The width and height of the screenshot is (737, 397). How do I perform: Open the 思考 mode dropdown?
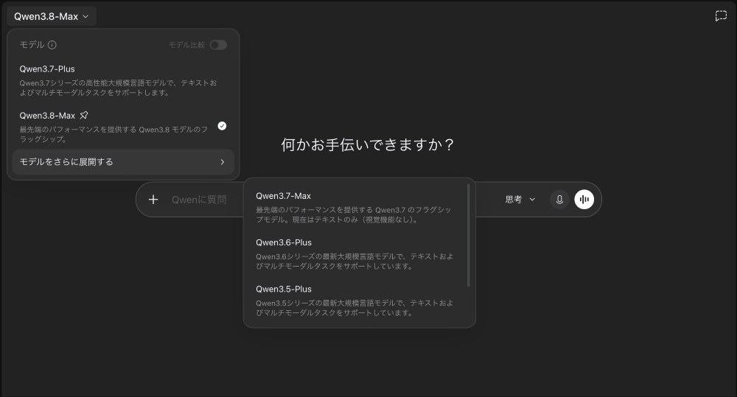[x=520, y=199]
